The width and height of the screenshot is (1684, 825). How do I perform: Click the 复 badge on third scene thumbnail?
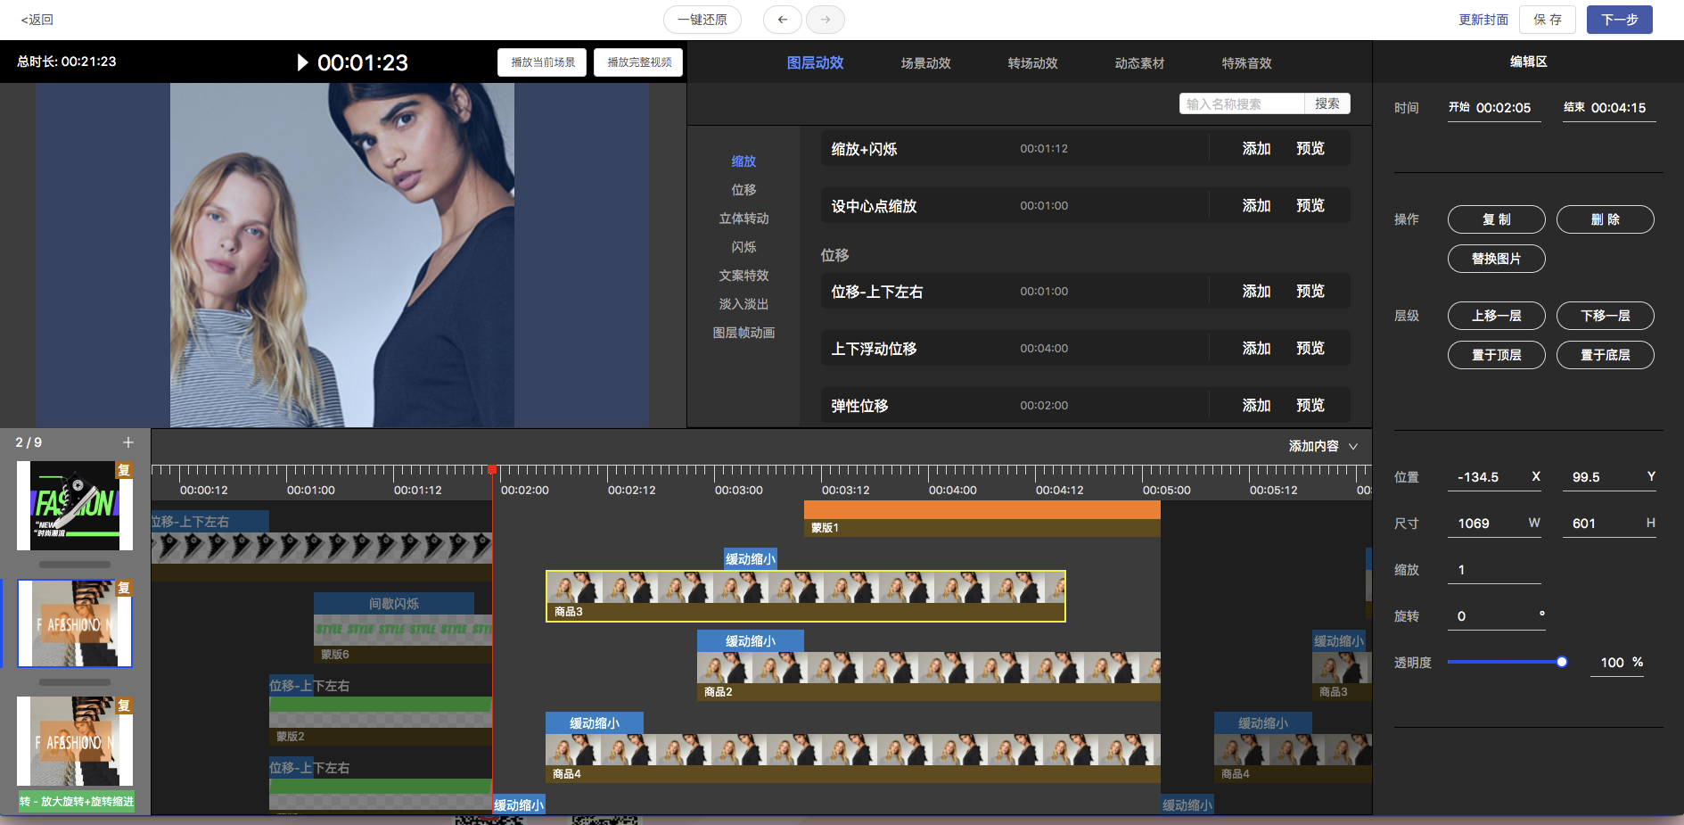pos(124,705)
